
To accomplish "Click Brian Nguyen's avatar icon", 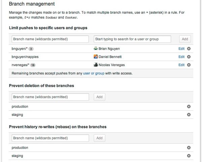I will (96, 49).
